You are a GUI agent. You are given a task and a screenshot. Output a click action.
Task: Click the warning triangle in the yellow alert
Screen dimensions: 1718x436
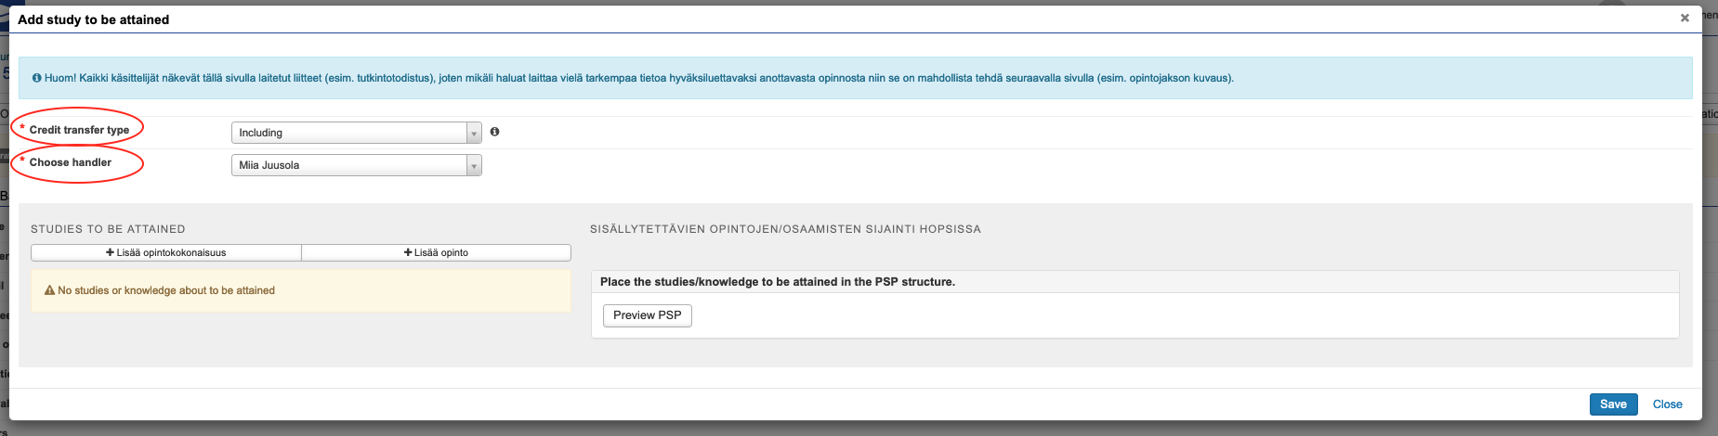(50, 290)
